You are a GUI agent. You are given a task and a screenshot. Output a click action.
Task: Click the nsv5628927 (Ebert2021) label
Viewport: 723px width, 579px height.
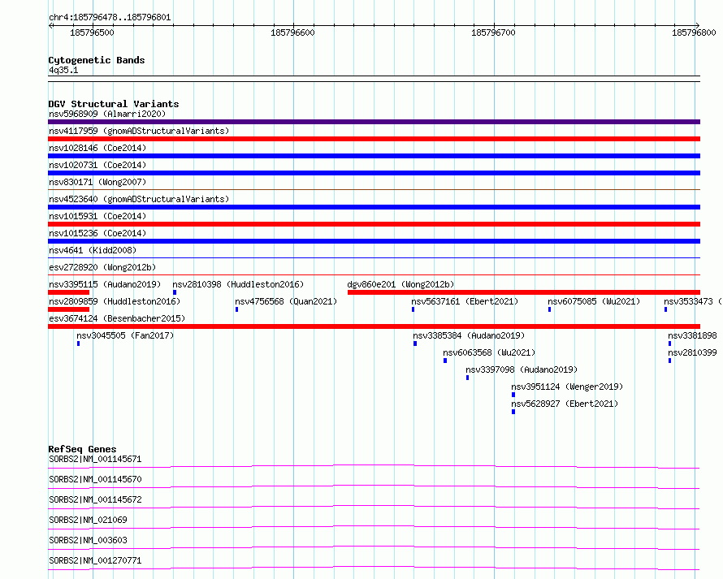tap(565, 404)
